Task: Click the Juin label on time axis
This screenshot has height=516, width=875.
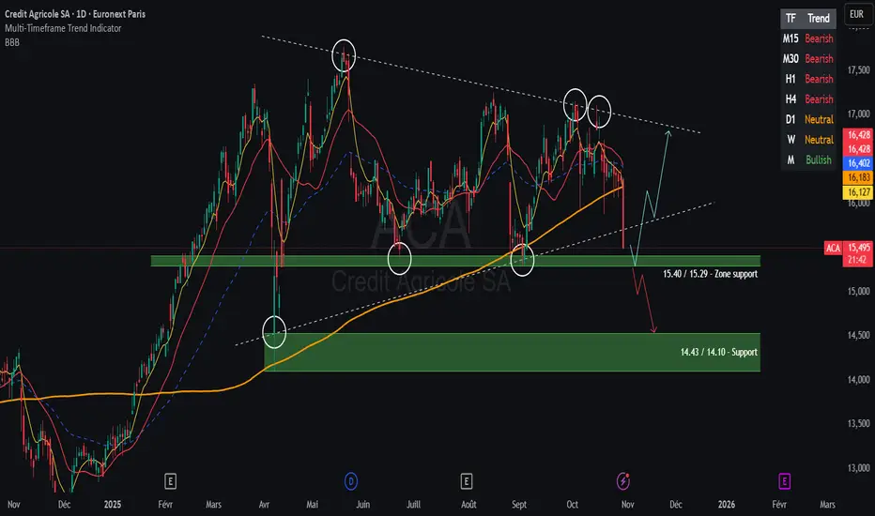Action: point(362,505)
